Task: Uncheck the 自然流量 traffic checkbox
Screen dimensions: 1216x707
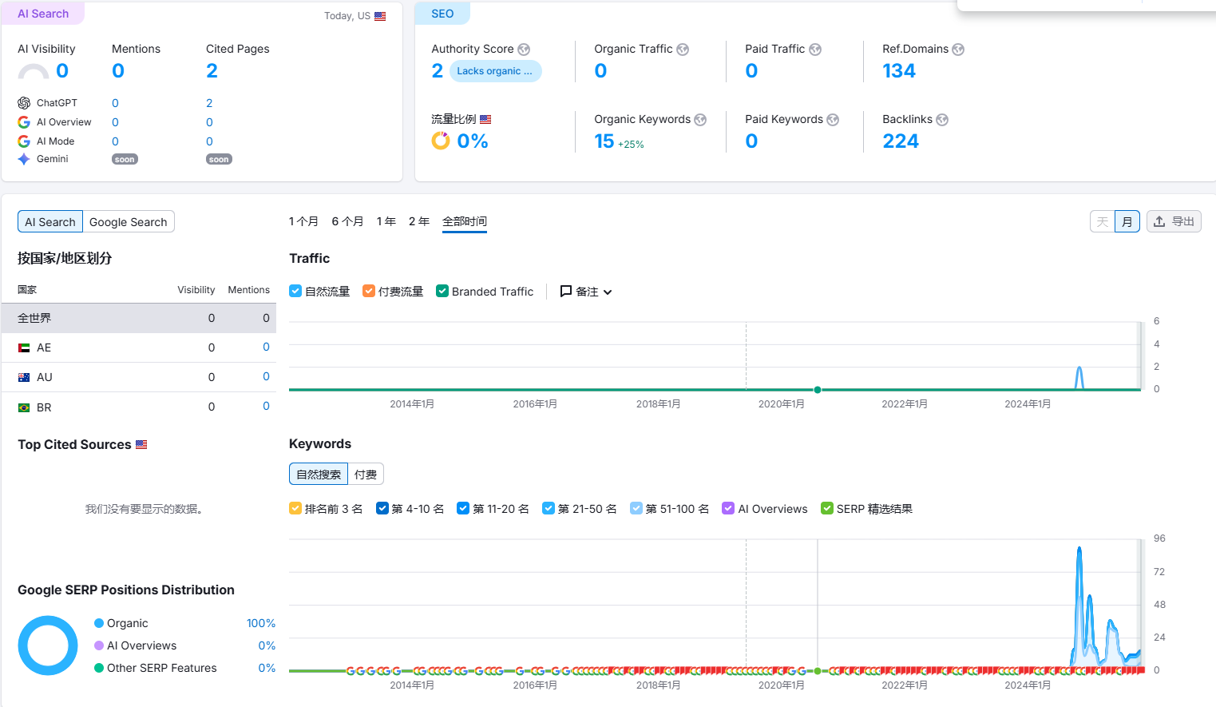Action: point(295,292)
